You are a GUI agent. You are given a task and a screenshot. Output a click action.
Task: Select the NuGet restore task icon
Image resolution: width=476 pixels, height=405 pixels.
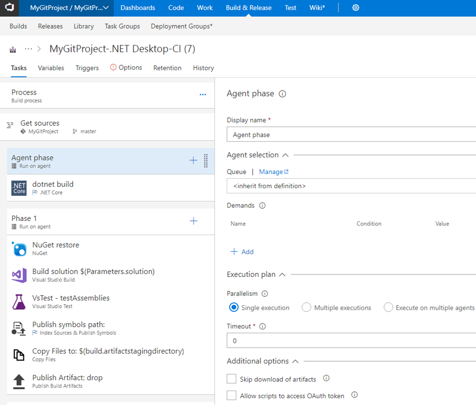(19, 249)
